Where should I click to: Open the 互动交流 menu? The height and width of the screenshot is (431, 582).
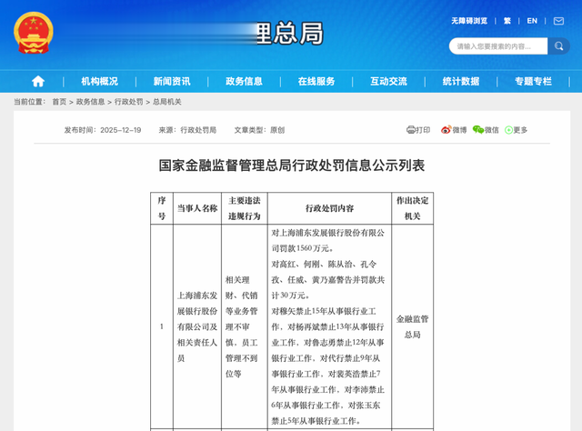click(x=388, y=81)
